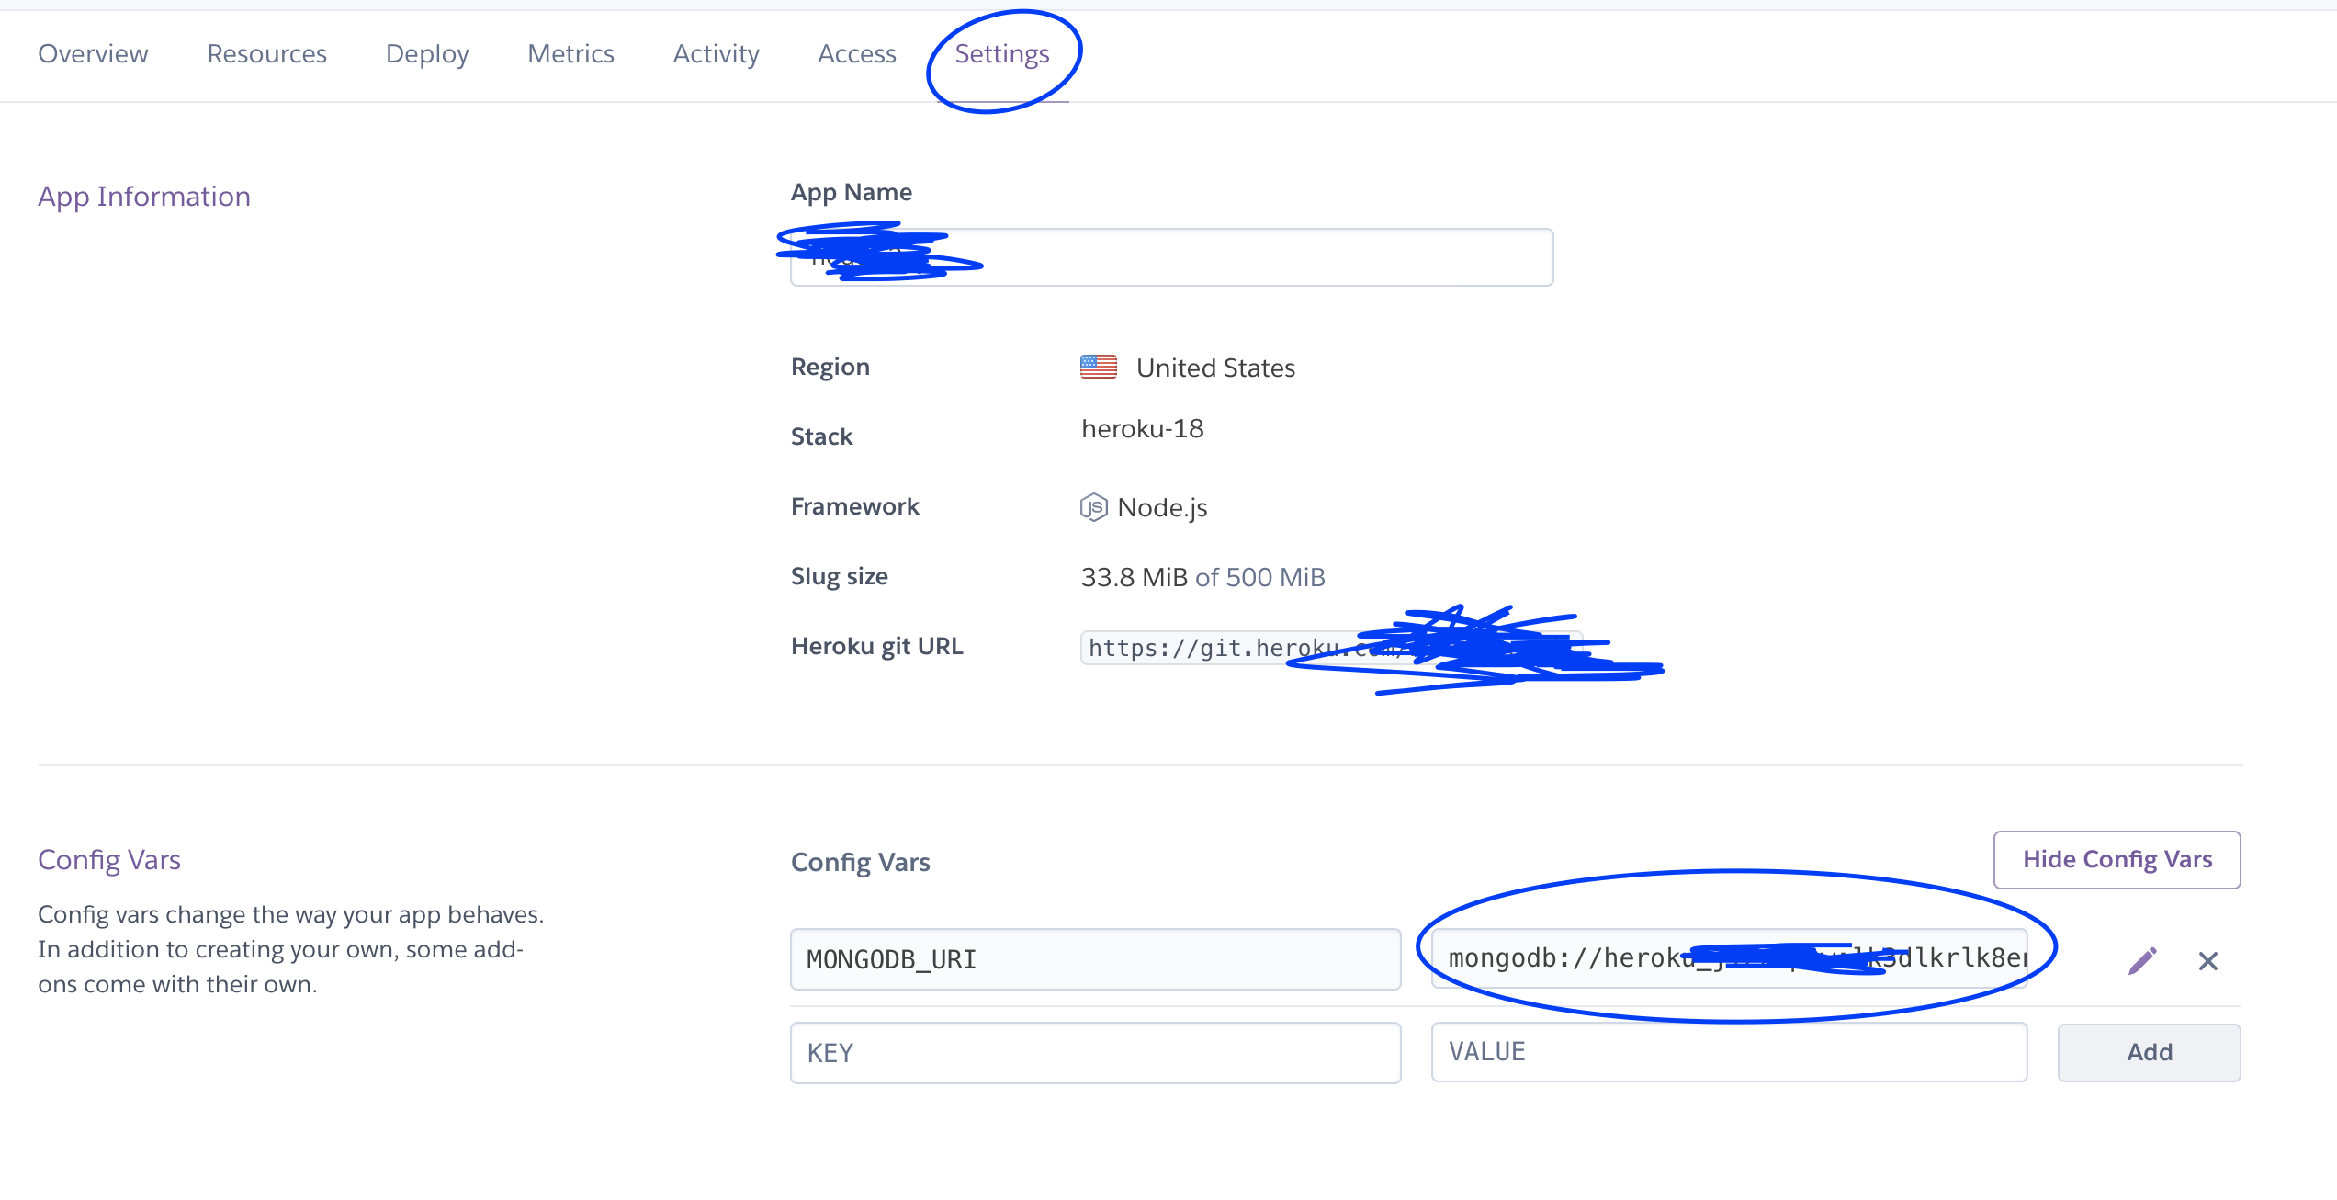Click the heroku-18 stack text

pyautogui.click(x=1142, y=429)
